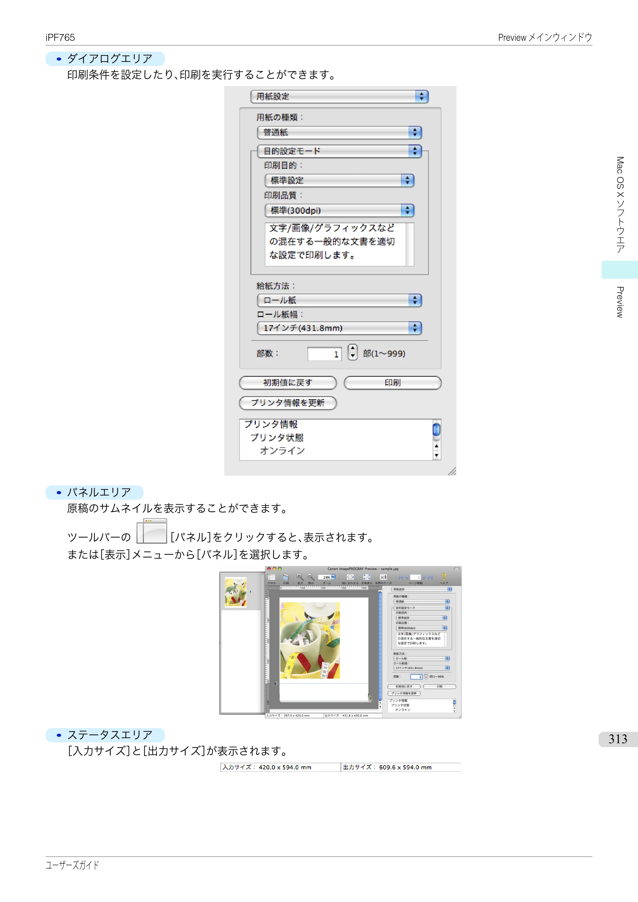
Task: Click the 部数 stepper in the enlarged dialog
Action: coord(352,352)
